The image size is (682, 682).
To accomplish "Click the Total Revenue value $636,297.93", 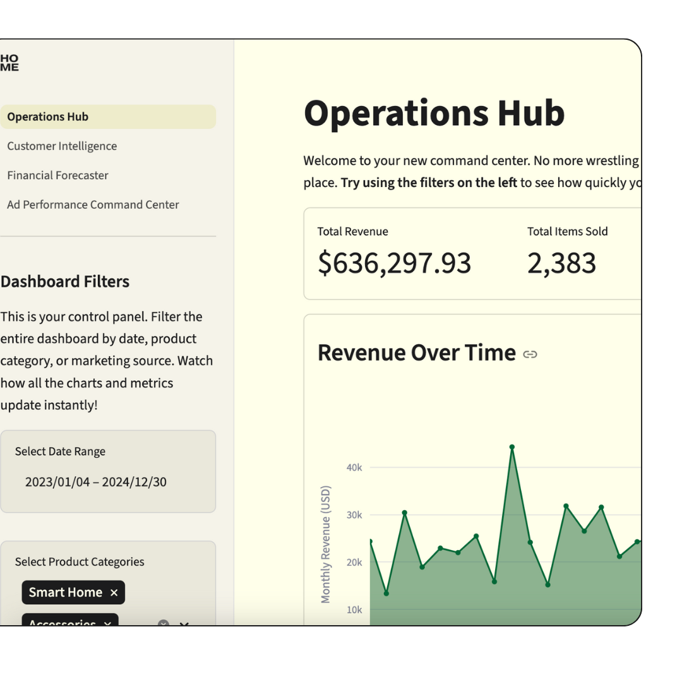I will (394, 263).
